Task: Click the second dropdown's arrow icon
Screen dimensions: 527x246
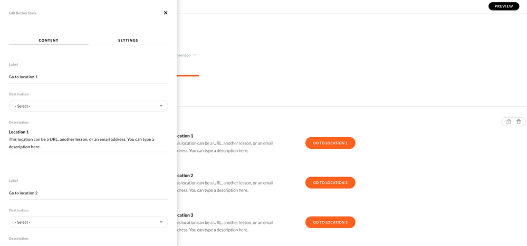Action: [161, 222]
